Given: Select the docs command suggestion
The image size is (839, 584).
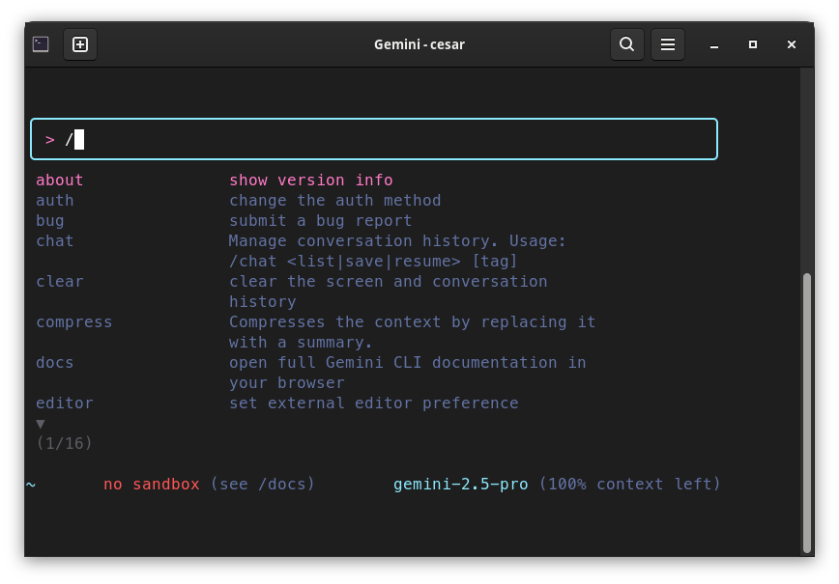Looking at the screenshot, I should [54, 363].
